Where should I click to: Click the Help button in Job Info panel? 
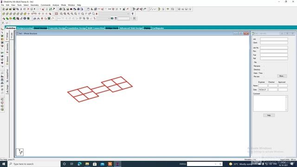[x=269, y=116]
